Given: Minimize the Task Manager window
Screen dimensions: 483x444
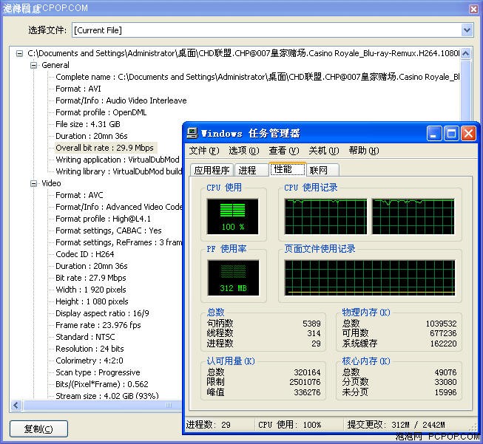Looking at the screenshot, I should 434,134.
